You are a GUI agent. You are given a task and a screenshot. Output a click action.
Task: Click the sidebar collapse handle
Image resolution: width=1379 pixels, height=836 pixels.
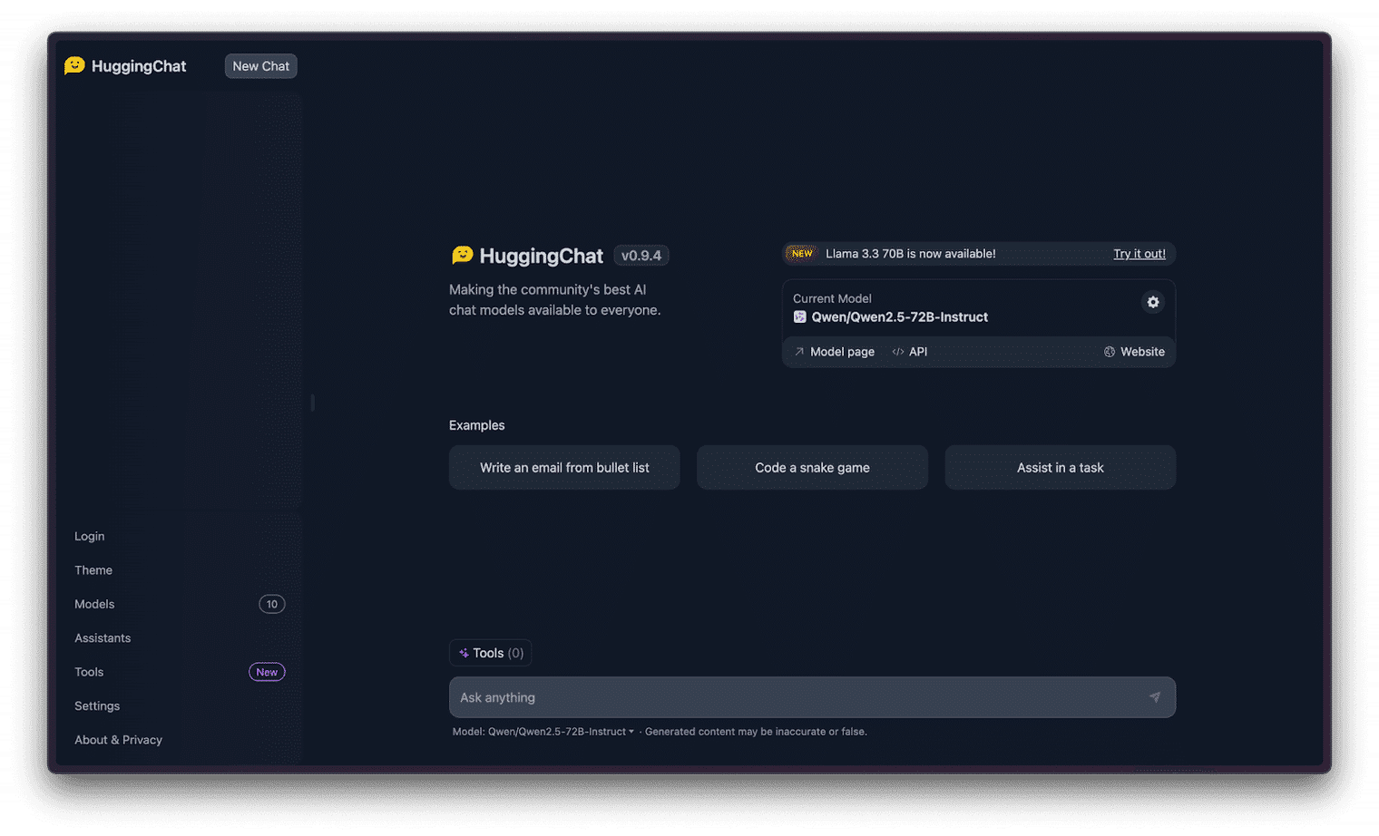point(312,403)
